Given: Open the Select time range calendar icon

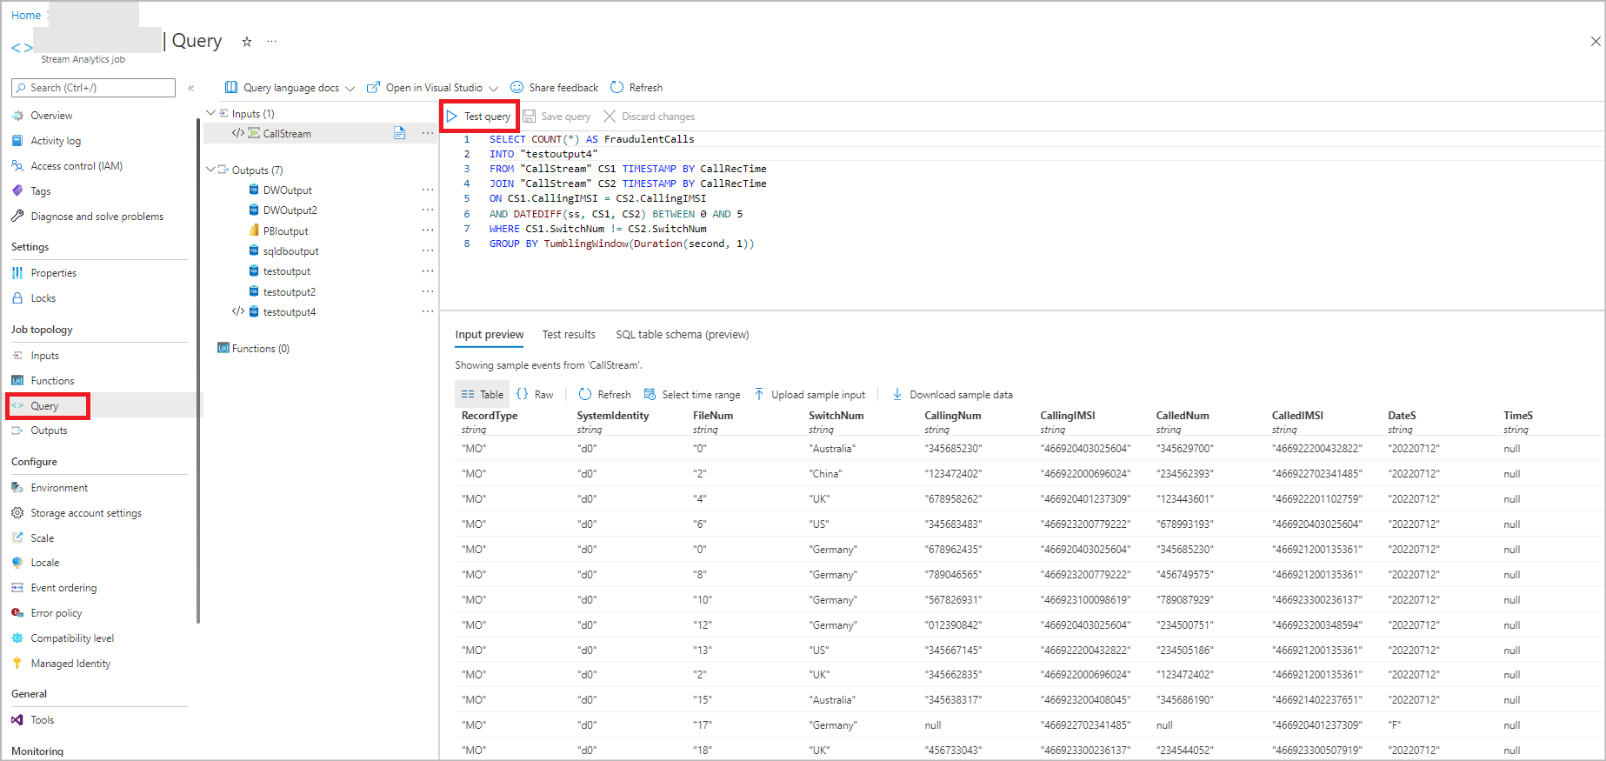Looking at the screenshot, I should (x=650, y=395).
